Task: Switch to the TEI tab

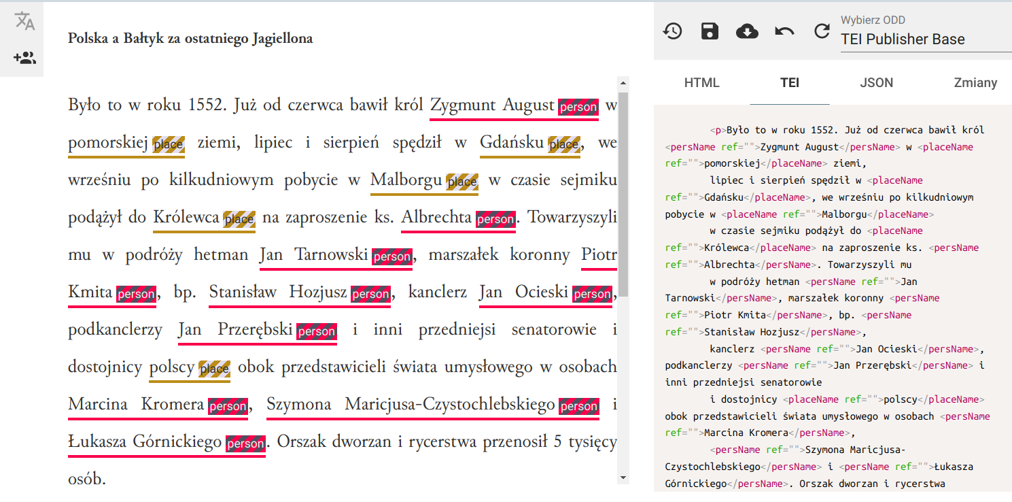Action: coord(790,83)
